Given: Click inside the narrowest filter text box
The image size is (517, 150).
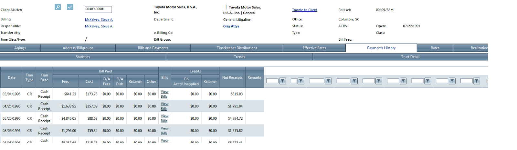Looking at the screenshot, I should 294,81.
